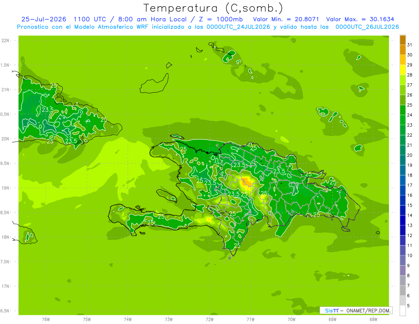Click the Temperatura (C,somb.) chart title
This screenshot has width=419, height=324.
point(213,8)
